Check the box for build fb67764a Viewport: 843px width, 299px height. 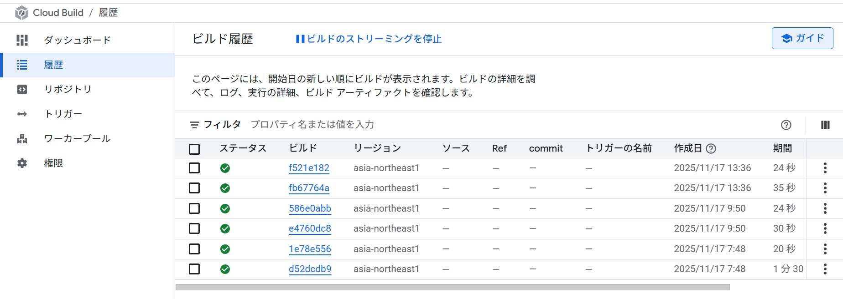coord(194,188)
